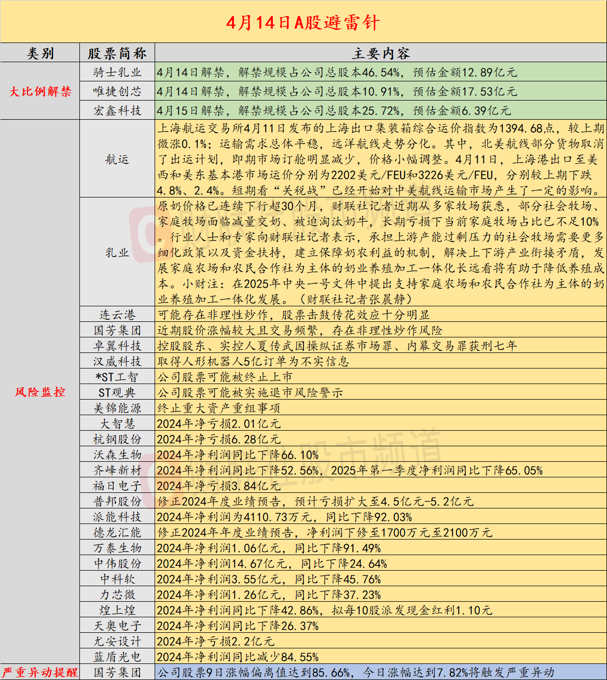Click the 净利润同比减少84.55% cell
Image resolution: width=607 pixels, height=680 pixels.
click(x=381, y=657)
